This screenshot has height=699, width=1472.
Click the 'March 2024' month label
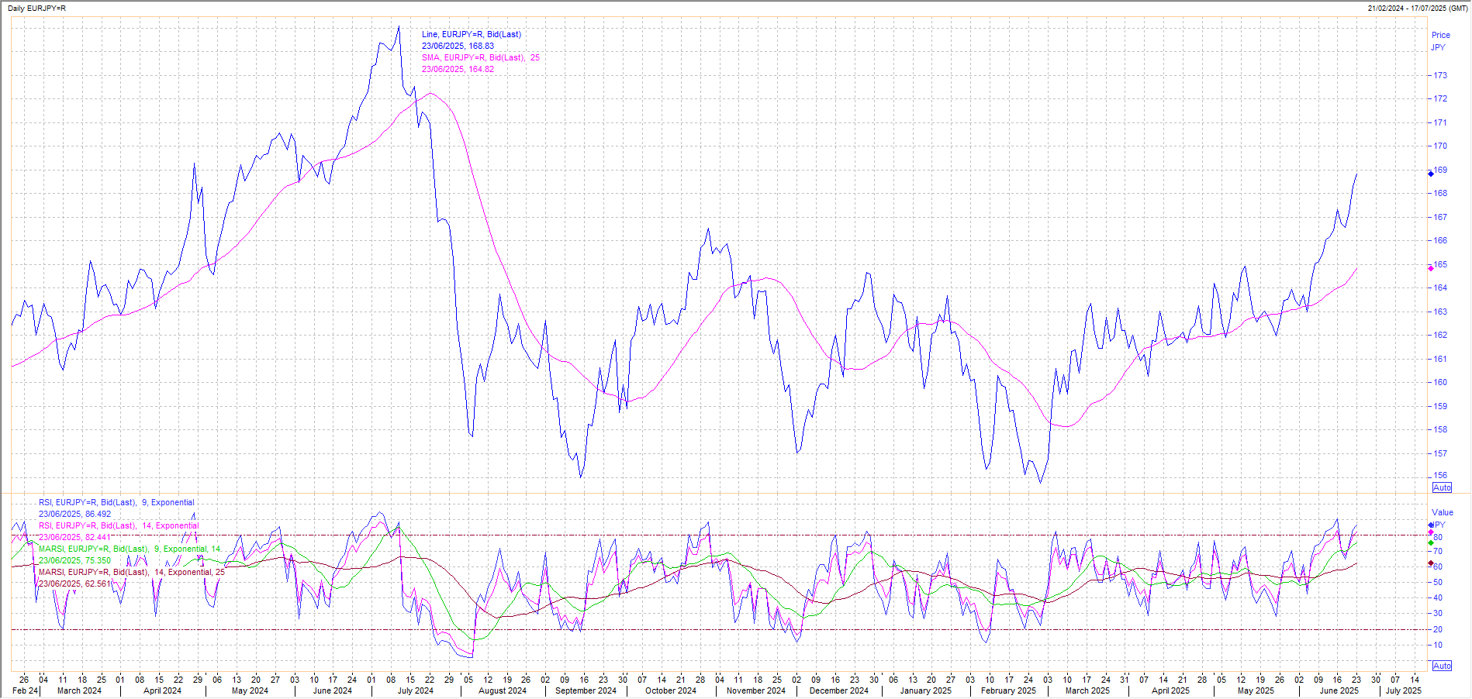tap(79, 690)
